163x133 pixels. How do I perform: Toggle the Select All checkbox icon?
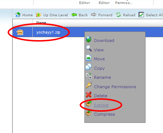[x=141, y=15]
